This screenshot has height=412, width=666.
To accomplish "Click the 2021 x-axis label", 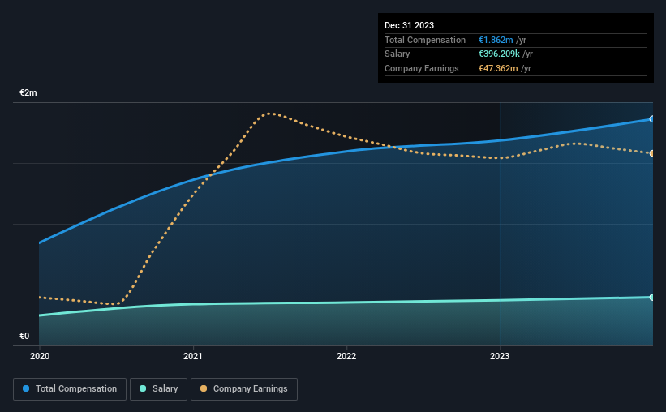I will pyautogui.click(x=193, y=356).
